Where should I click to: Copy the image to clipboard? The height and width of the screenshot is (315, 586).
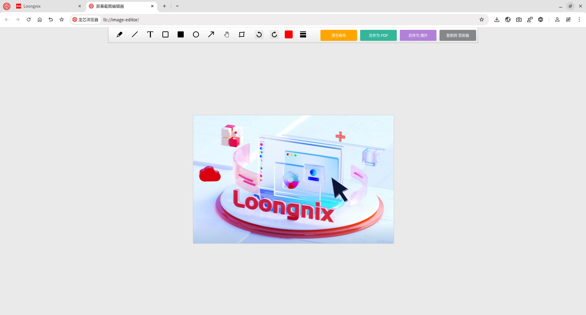(x=458, y=35)
